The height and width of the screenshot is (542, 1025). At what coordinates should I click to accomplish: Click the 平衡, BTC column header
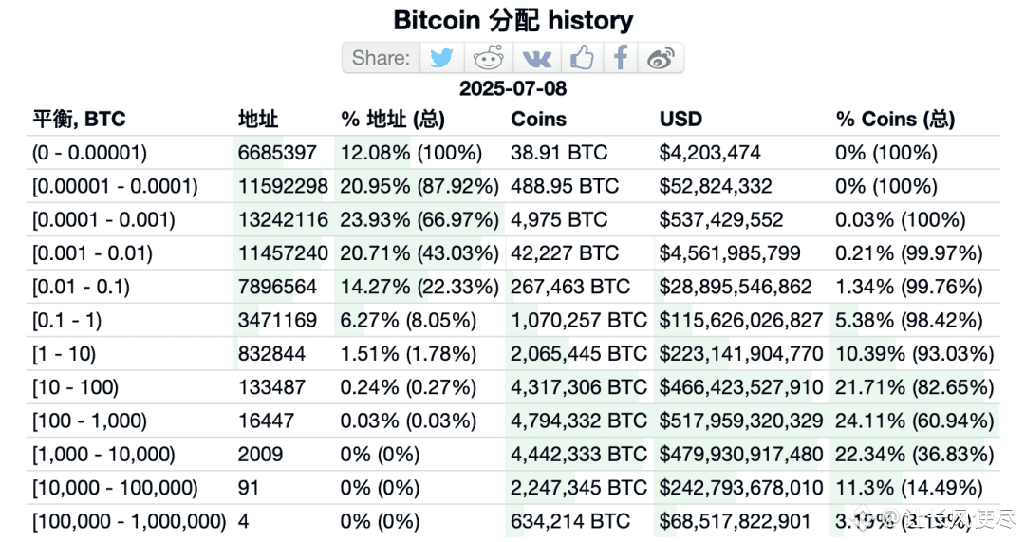(x=79, y=119)
